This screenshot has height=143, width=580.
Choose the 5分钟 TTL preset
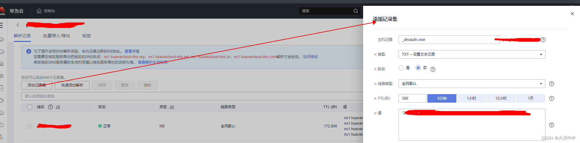pos(442,98)
